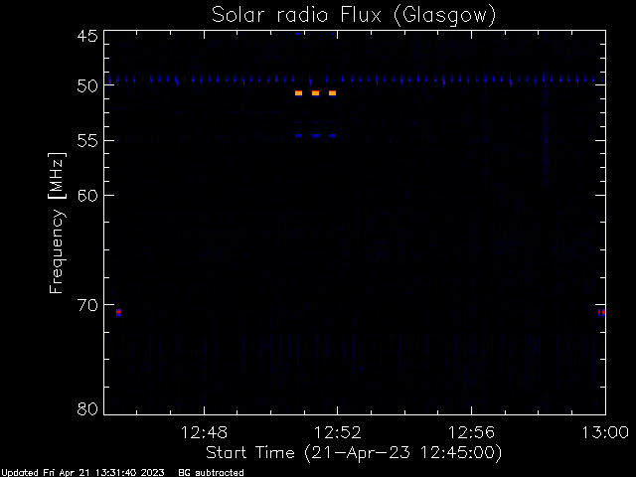The image size is (636, 477).
Task: Click the Start Time axis label
Action: coord(354,453)
